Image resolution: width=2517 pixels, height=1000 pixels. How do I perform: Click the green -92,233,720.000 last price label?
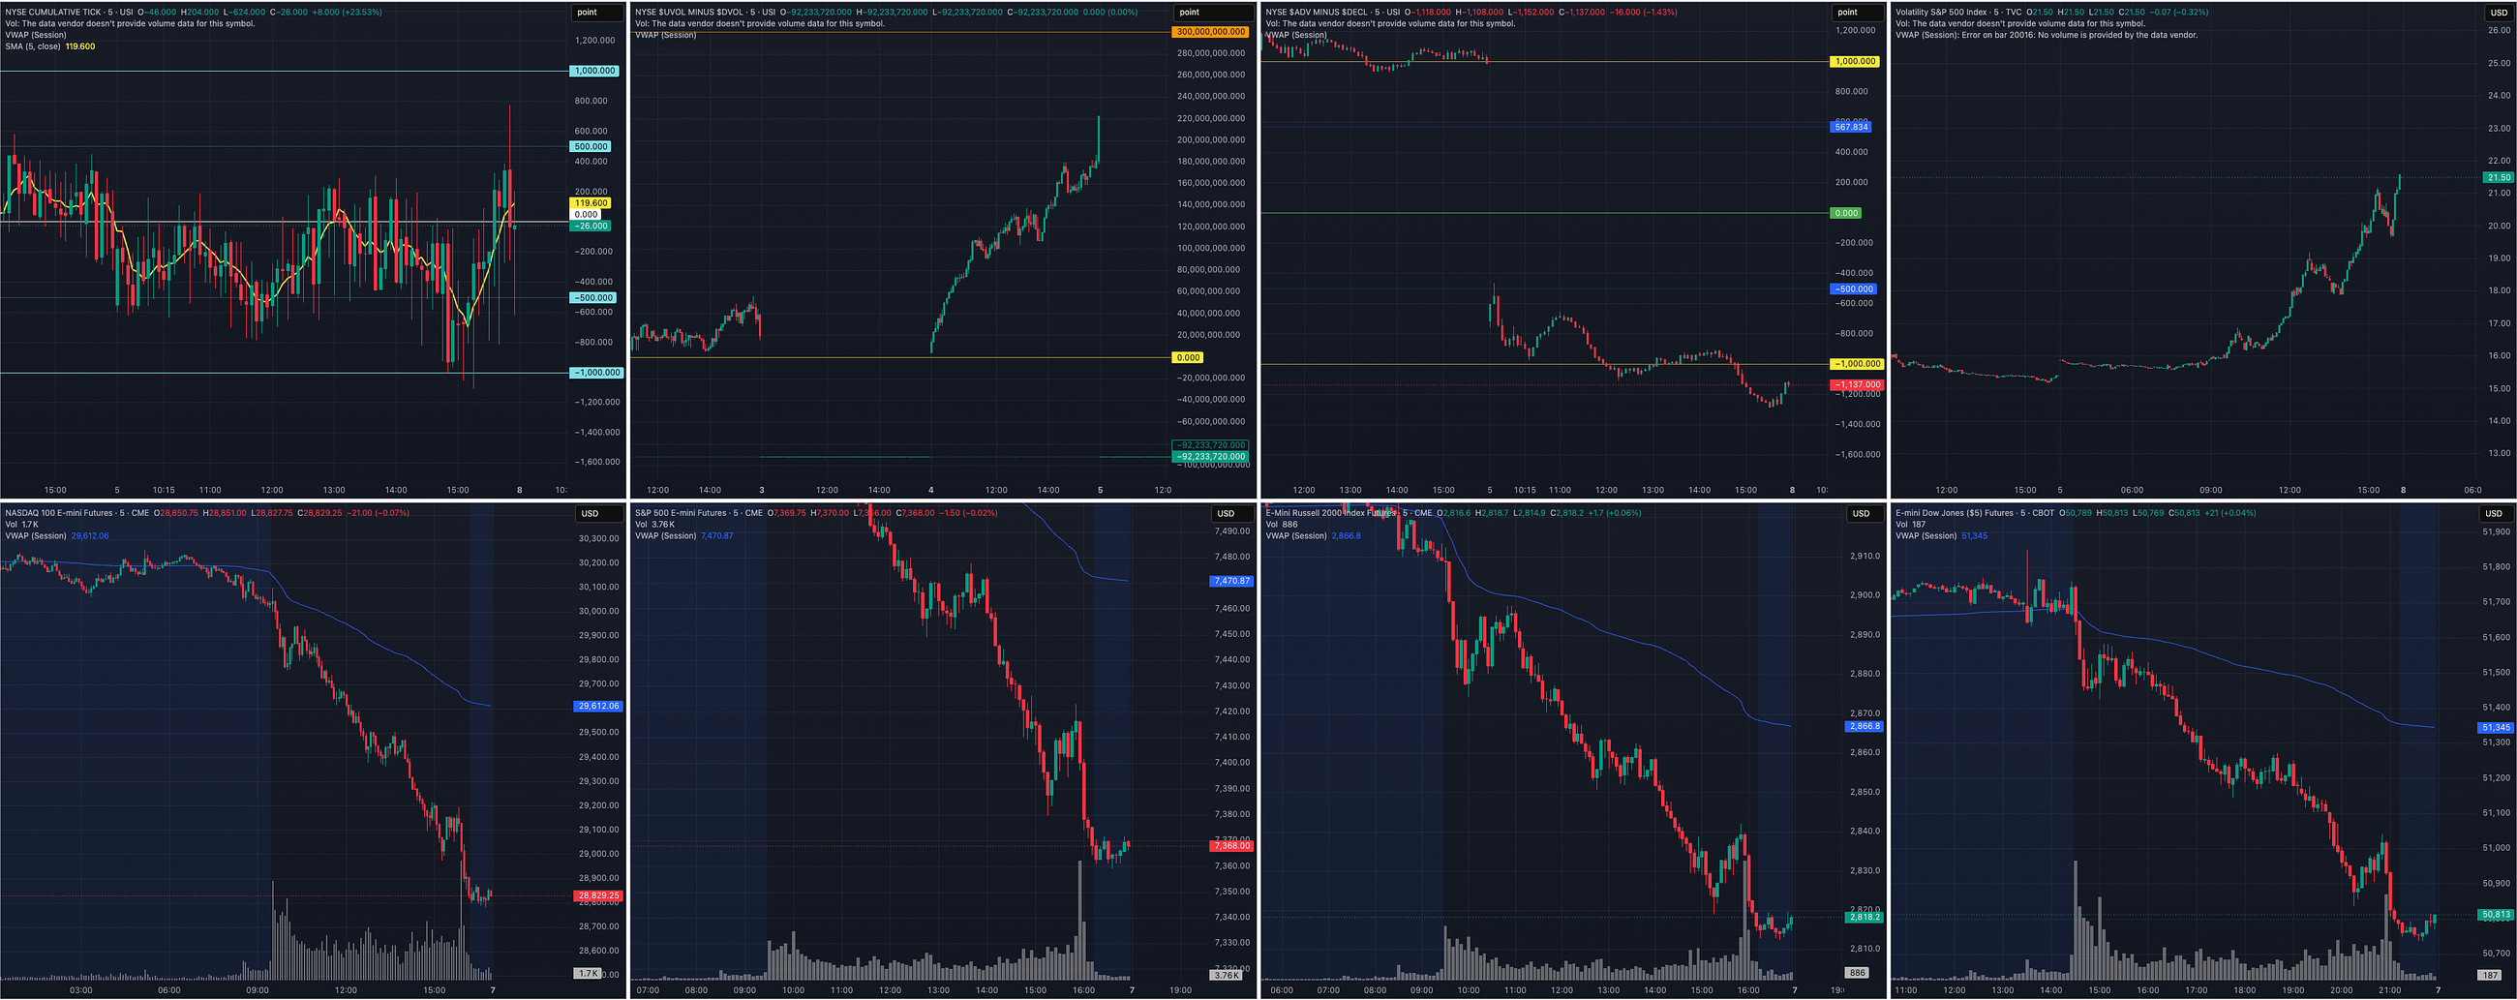coord(1211,457)
